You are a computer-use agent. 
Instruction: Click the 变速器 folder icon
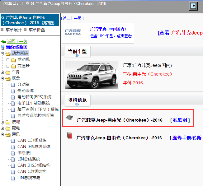(x=13, y=66)
